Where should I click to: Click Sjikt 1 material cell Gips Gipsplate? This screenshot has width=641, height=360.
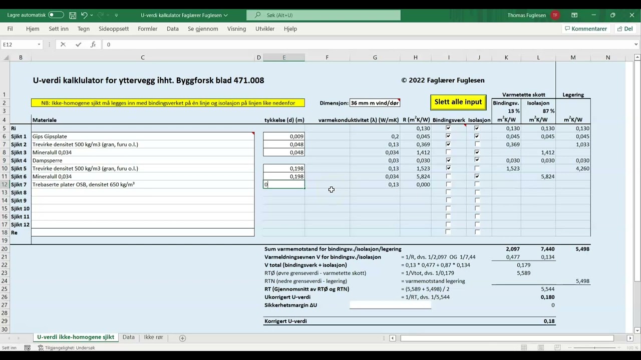(x=143, y=136)
